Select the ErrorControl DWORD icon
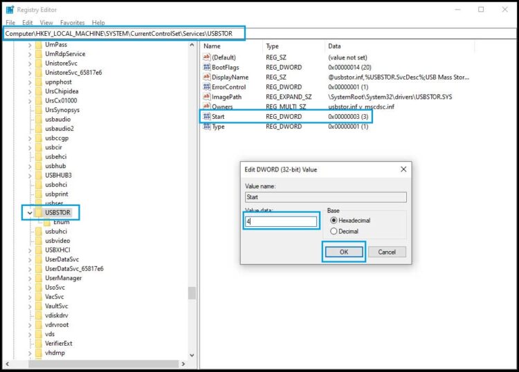 tap(206, 87)
